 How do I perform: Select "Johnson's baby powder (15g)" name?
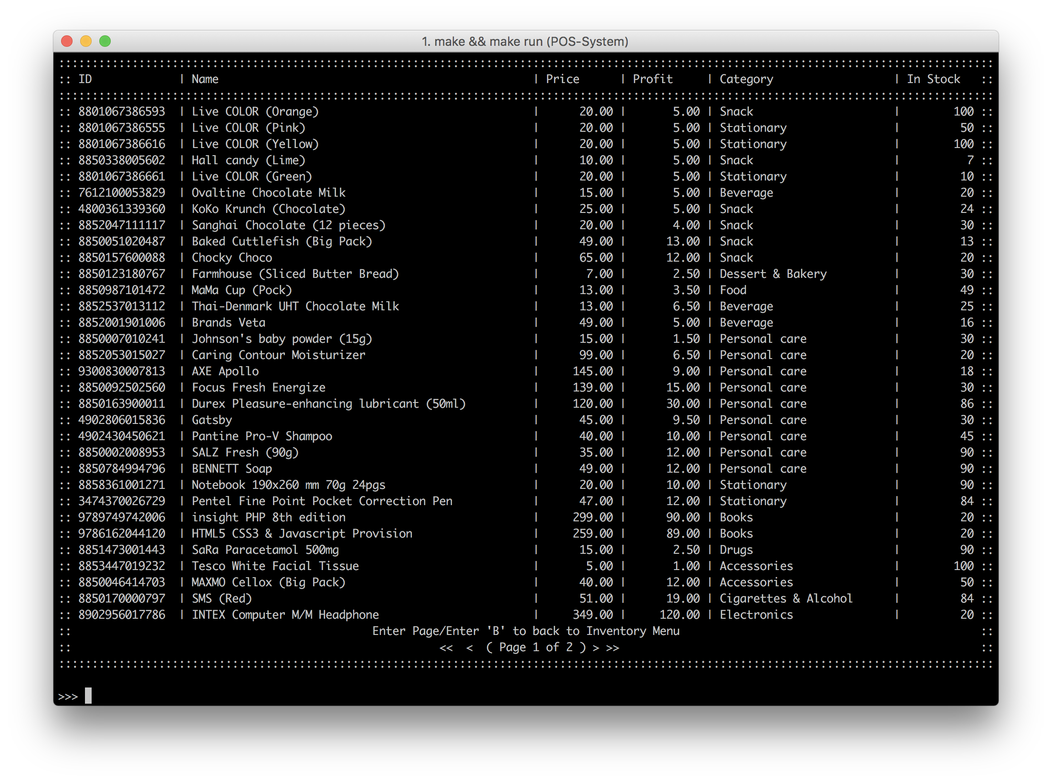pyautogui.click(x=282, y=339)
